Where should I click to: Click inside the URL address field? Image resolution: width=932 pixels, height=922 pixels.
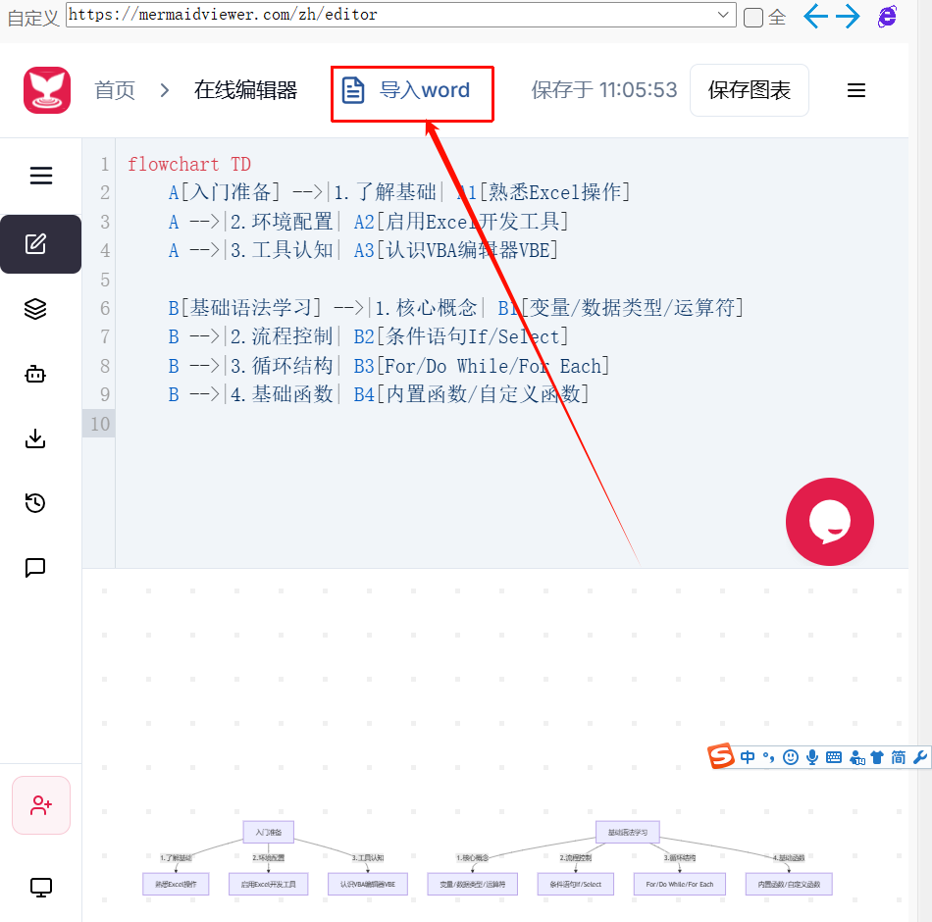coord(392,15)
